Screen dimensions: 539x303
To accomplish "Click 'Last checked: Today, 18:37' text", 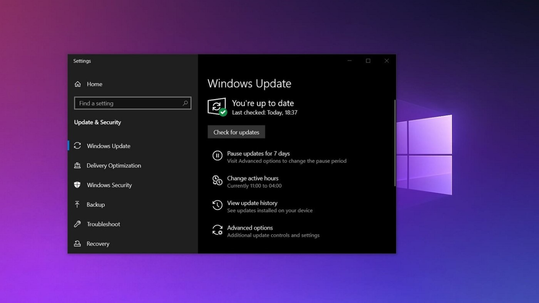I will click(265, 113).
